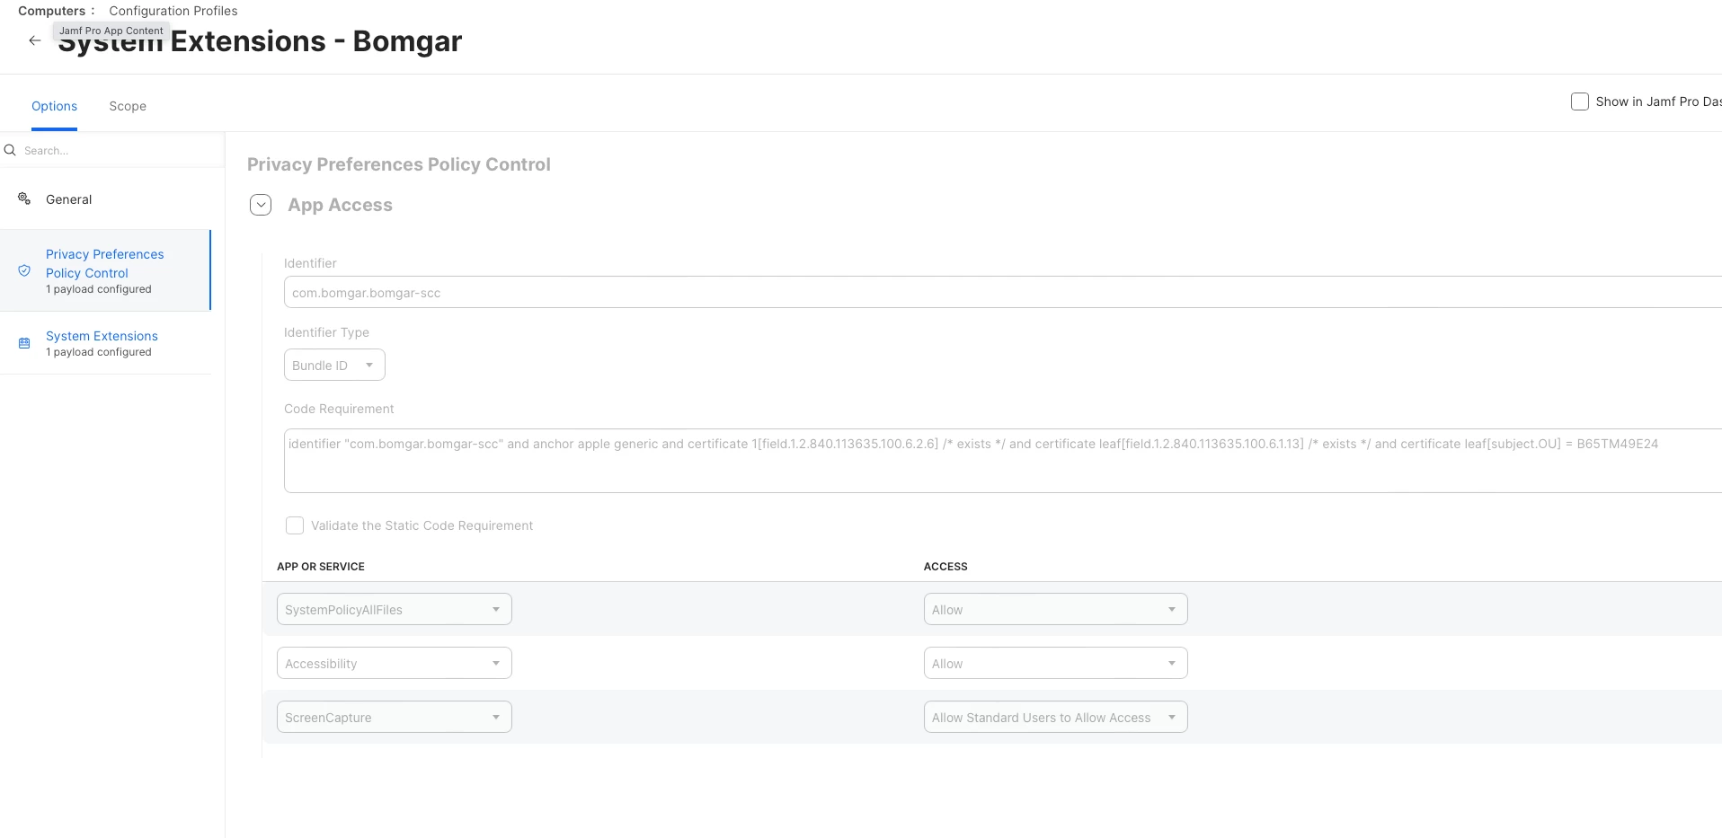
Task: Open the Accessibility service dropdown
Action: coord(395,663)
